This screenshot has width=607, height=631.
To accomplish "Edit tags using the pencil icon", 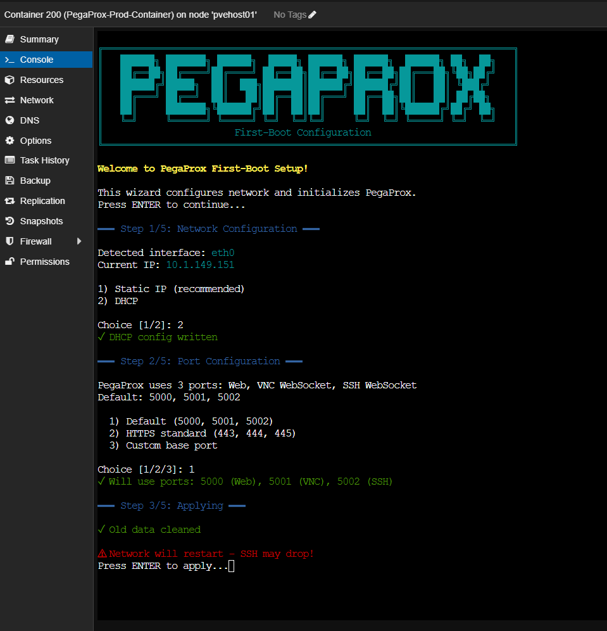I will (312, 15).
